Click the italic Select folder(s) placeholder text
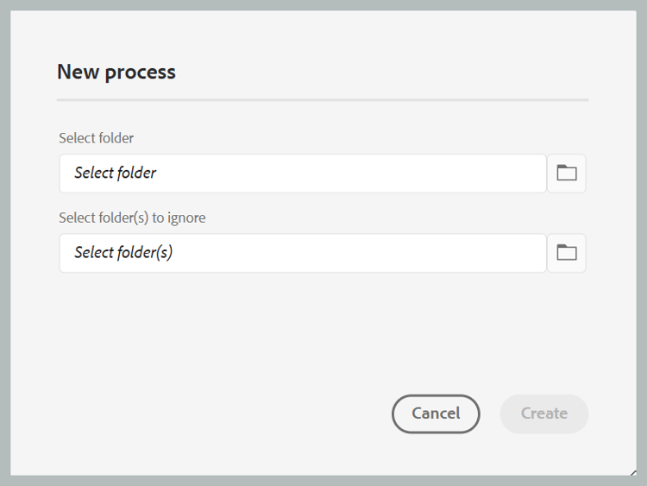Screen dimensions: 647x486 tap(123, 253)
